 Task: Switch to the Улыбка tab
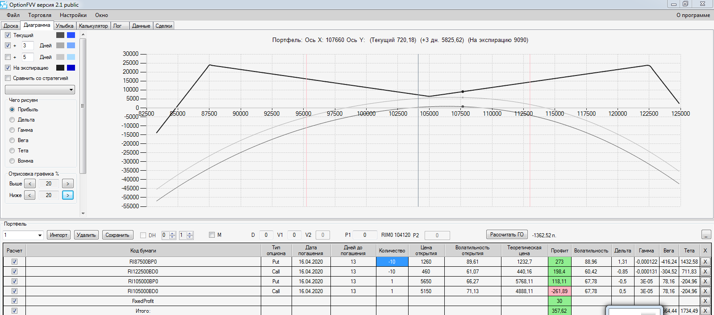tap(65, 26)
